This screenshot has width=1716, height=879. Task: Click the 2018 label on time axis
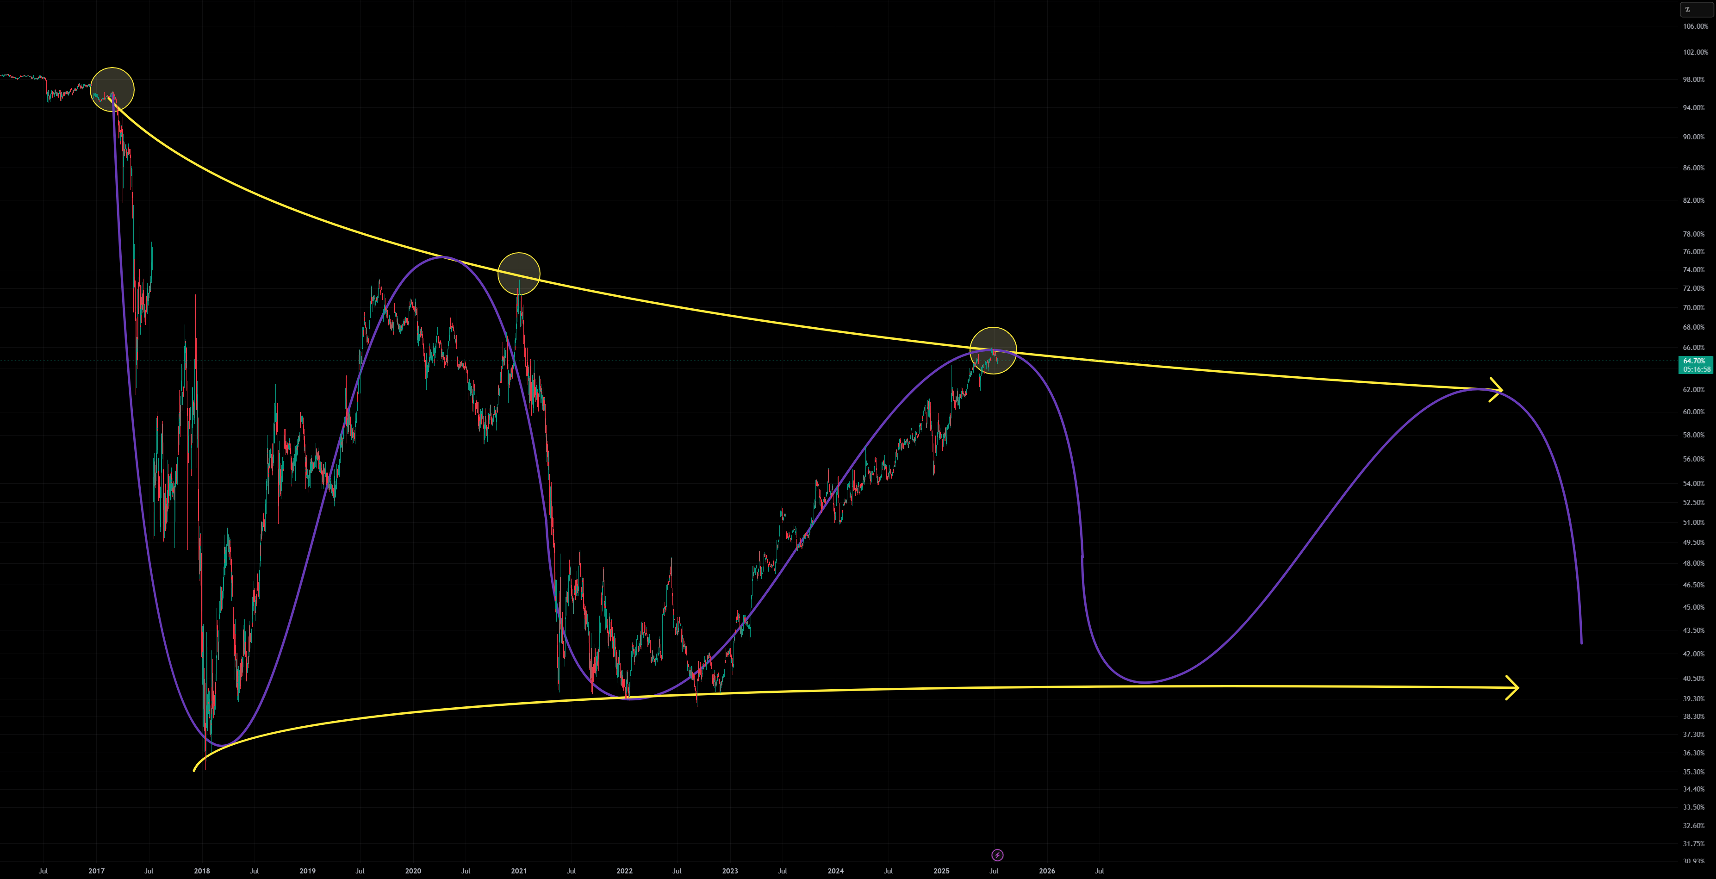coord(202,871)
